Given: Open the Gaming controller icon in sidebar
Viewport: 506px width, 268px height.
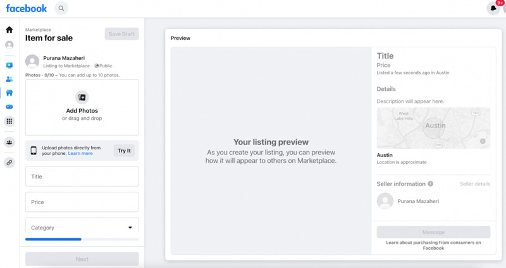Looking at the screenshot, I should [9, 107].
